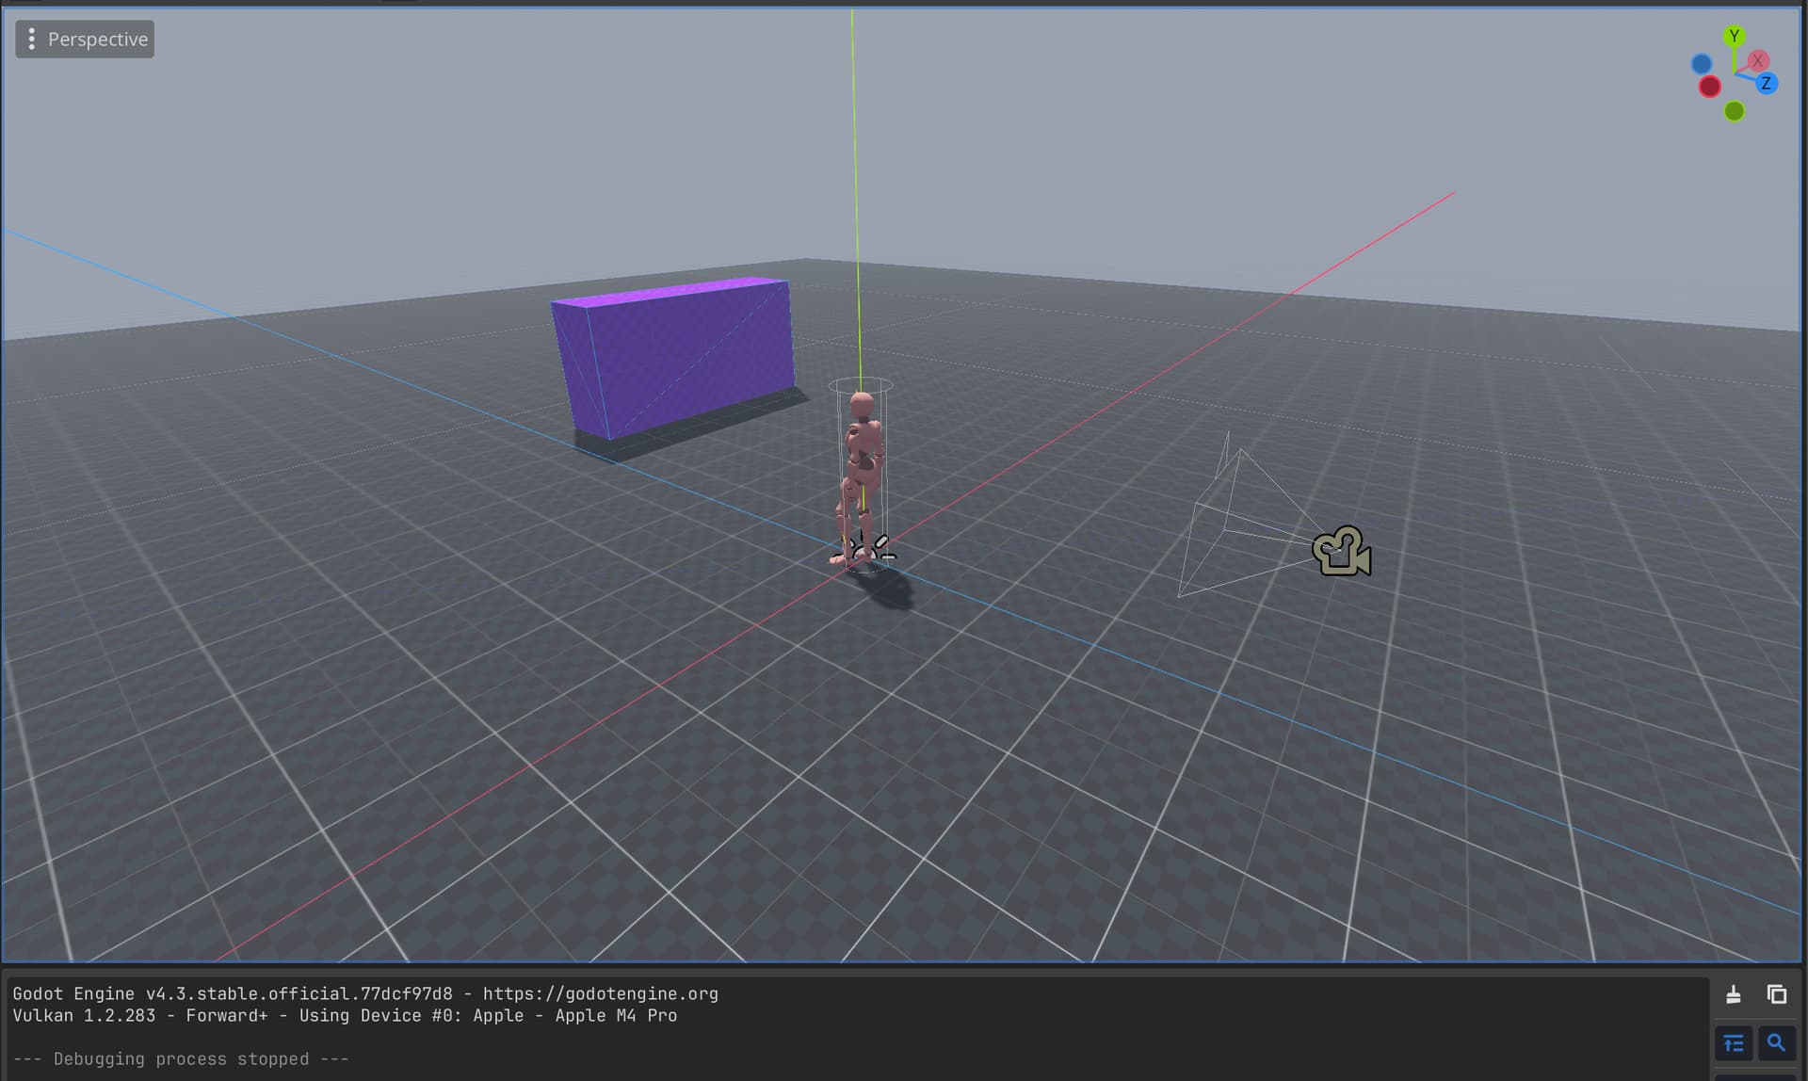Click the unlabeled red negative X gizmo dot
The width and height of the screenshot is (1808, 1081).
tap(1710, 87)
